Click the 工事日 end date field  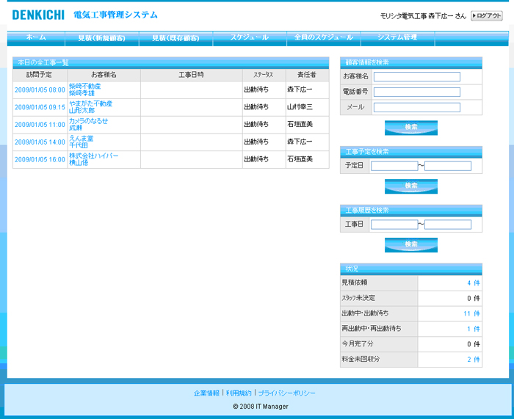point(448,225)
